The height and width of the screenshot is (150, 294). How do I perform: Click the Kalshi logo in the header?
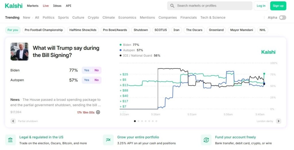pyautogui.click(x=14, y=6)
